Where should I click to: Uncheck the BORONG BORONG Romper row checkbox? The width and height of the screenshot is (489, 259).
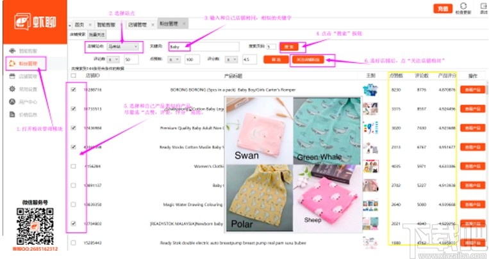[x=73, y=90]
